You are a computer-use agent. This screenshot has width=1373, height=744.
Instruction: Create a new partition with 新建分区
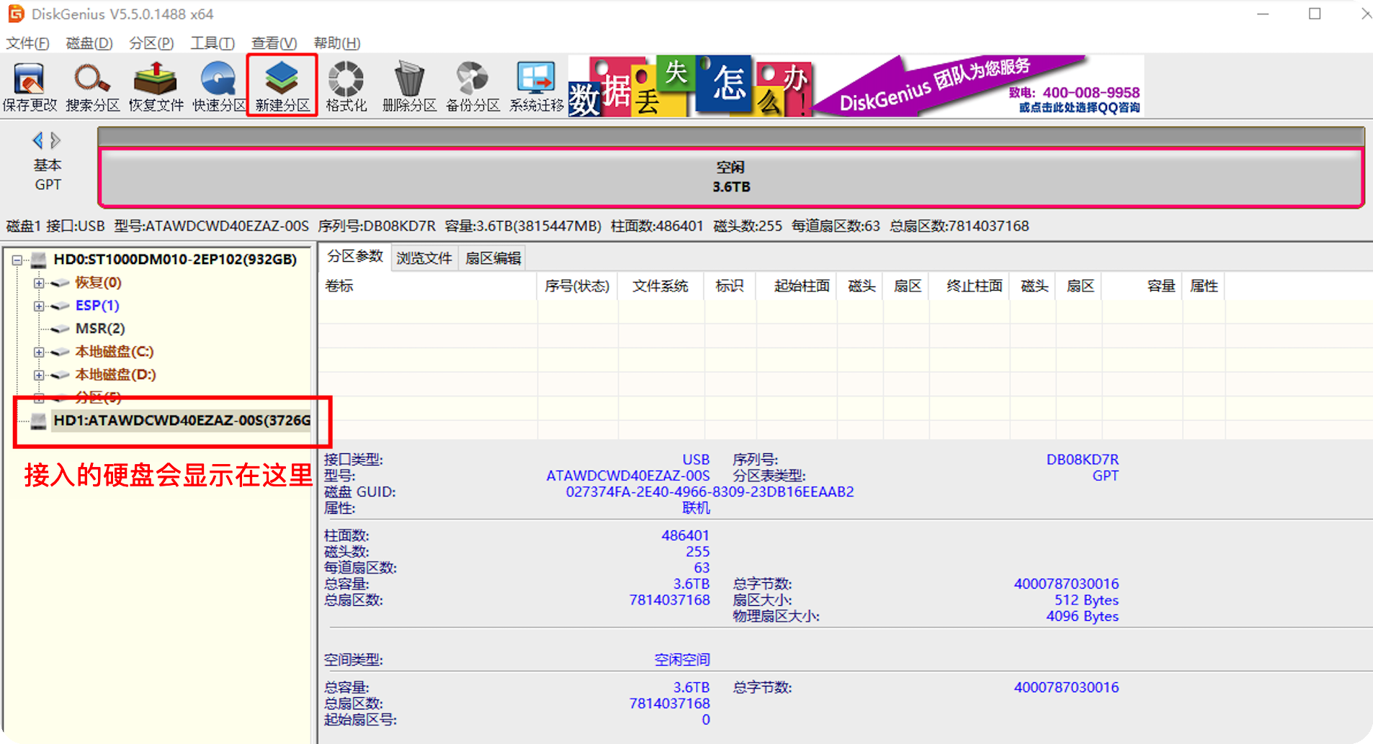click(x=282, y=86)
